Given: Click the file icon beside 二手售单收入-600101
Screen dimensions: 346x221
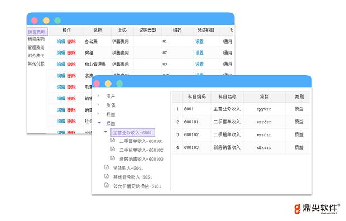Looking at the screenshot, I should pos(113,140).
